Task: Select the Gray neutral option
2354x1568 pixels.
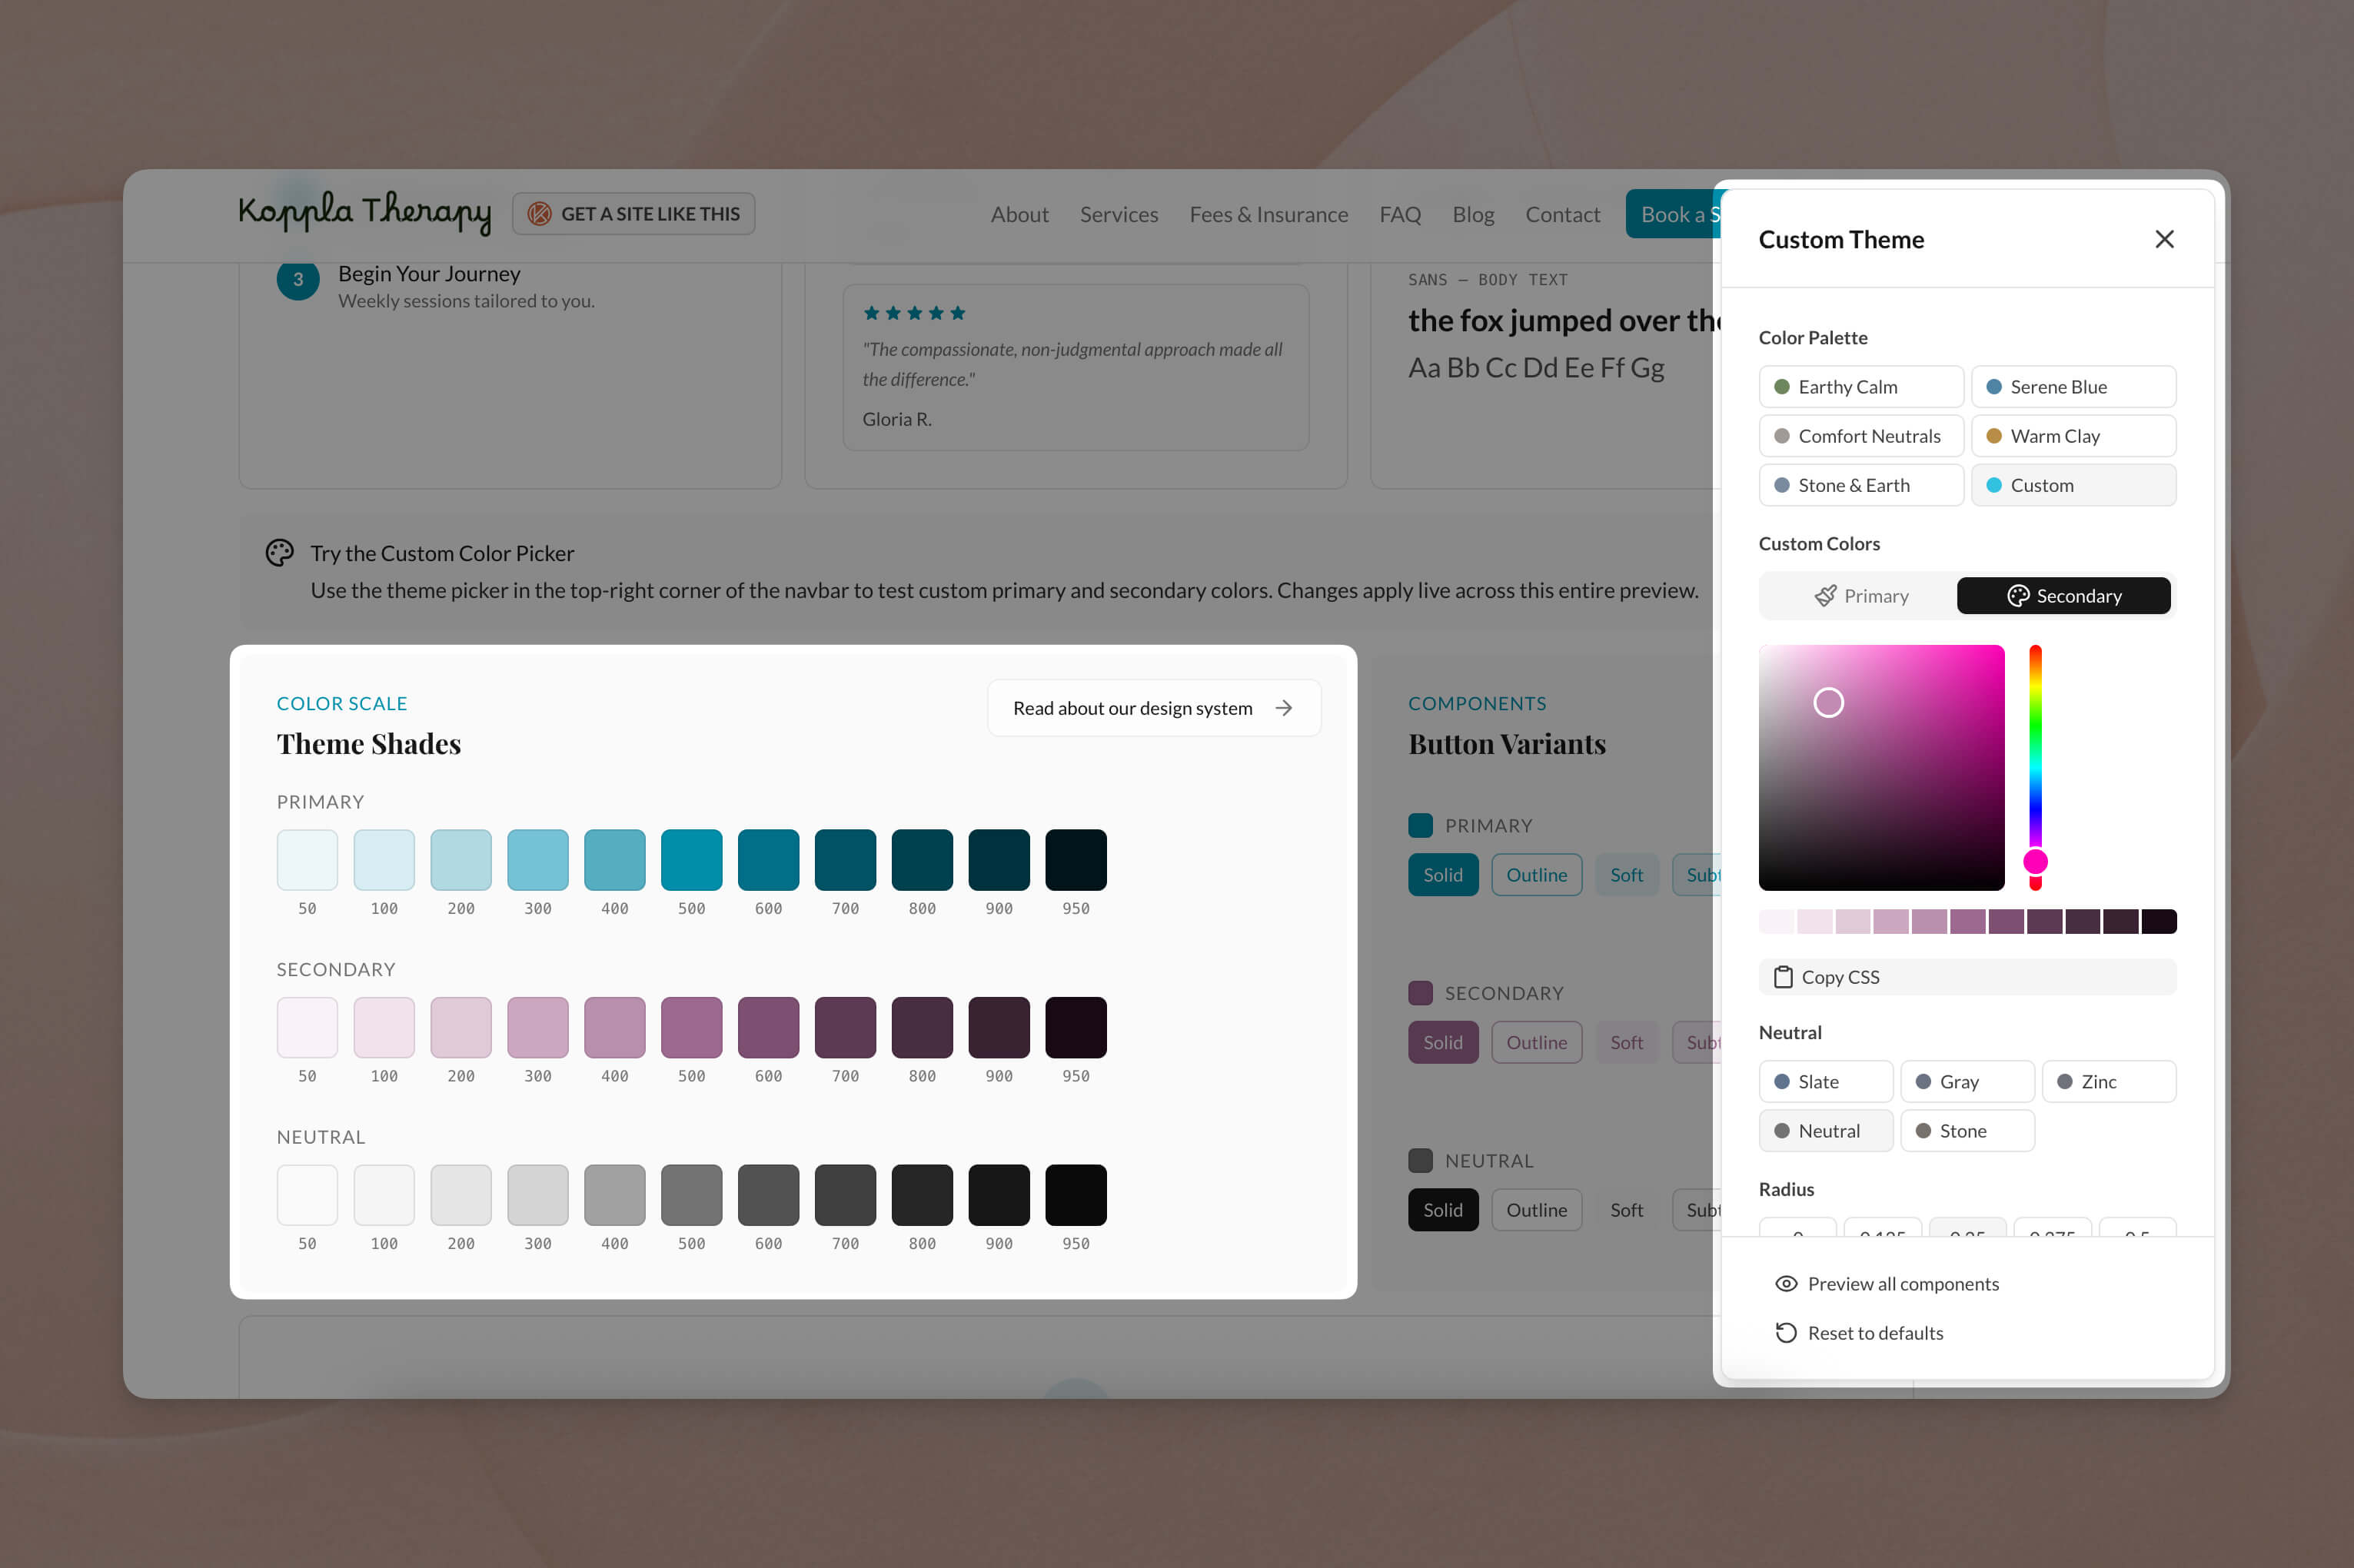Action: point(1967,1081)
